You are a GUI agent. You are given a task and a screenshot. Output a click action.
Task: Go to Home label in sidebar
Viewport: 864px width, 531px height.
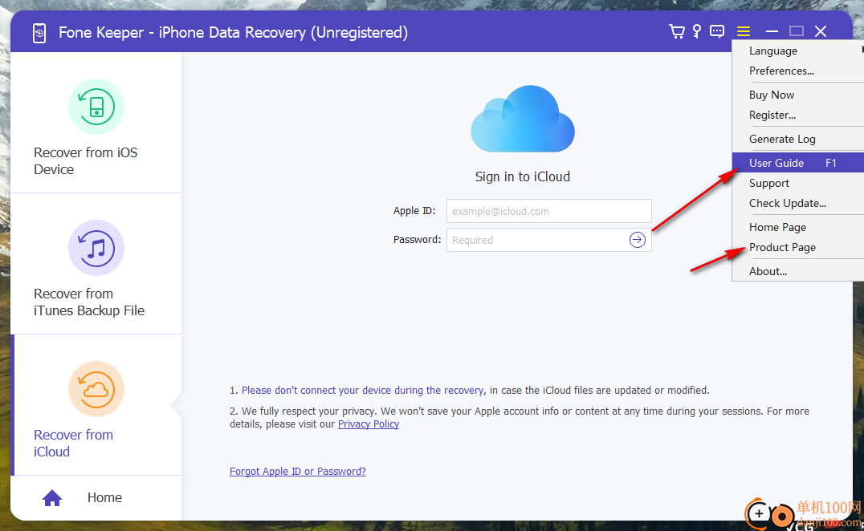(104, 497)
